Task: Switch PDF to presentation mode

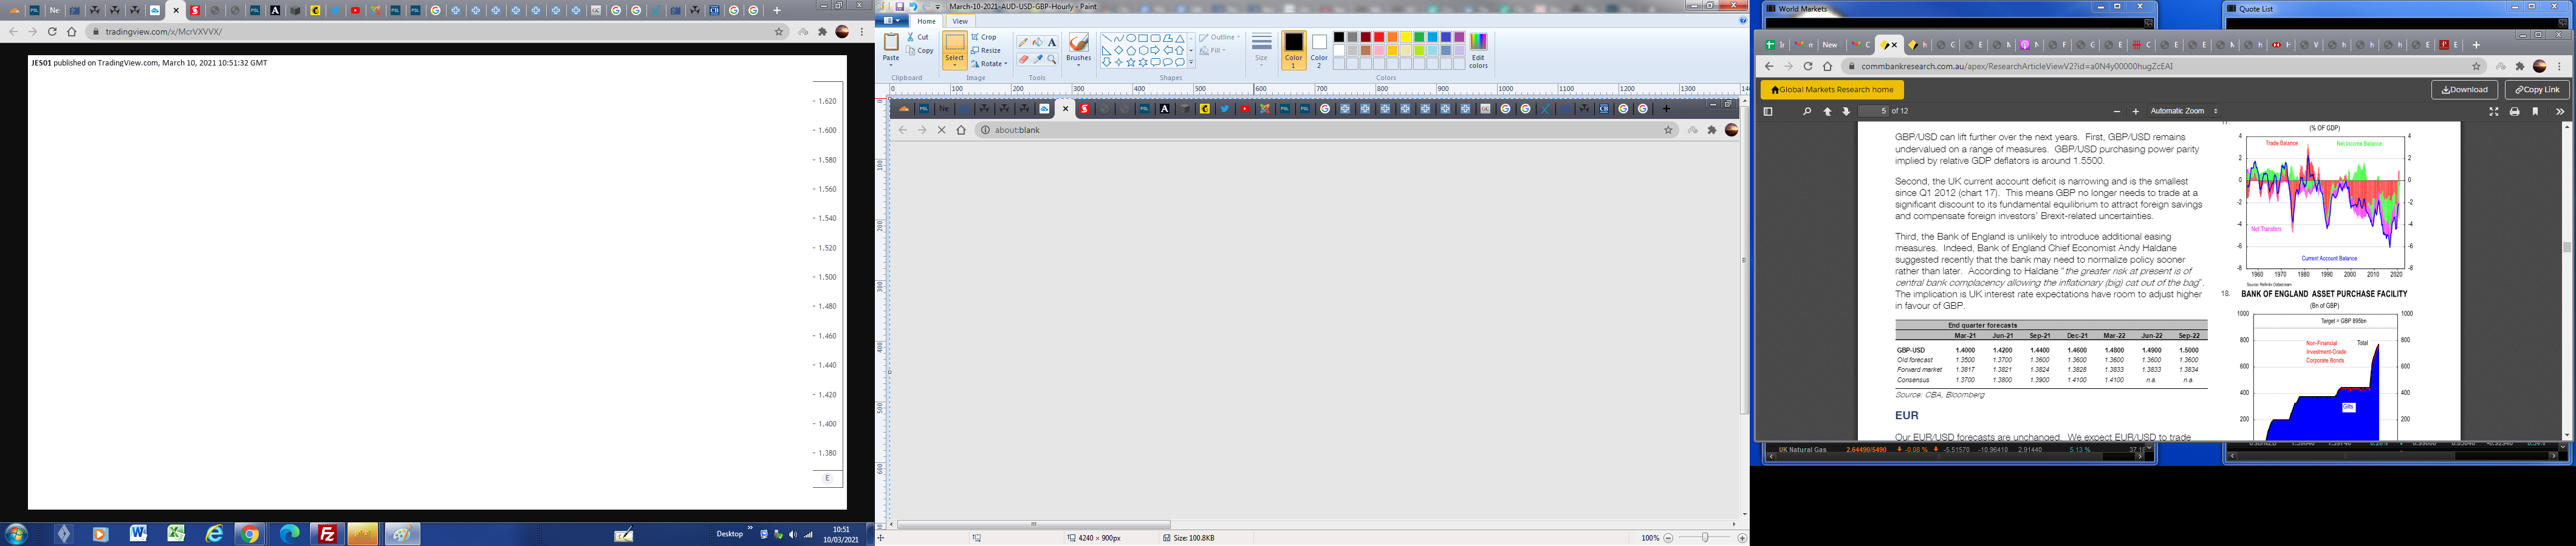Action: 2493,112
